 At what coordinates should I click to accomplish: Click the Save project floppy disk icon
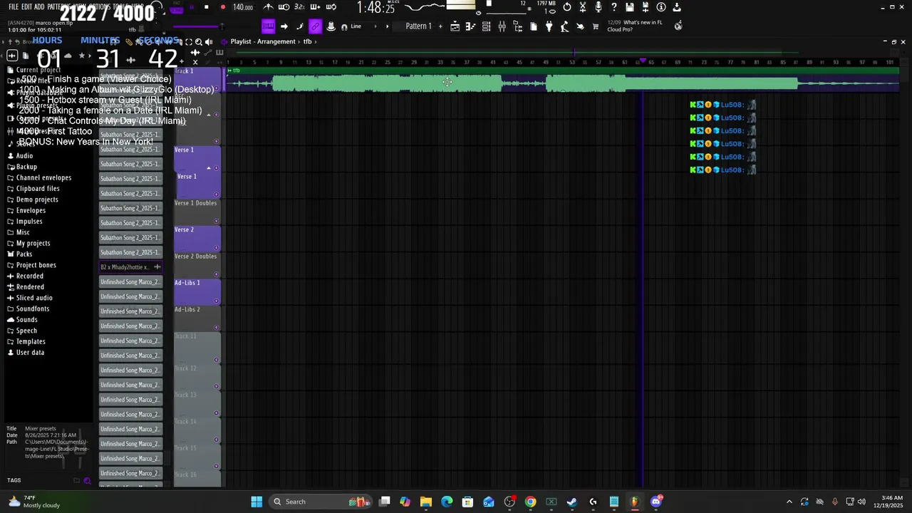tap(630, 7)
